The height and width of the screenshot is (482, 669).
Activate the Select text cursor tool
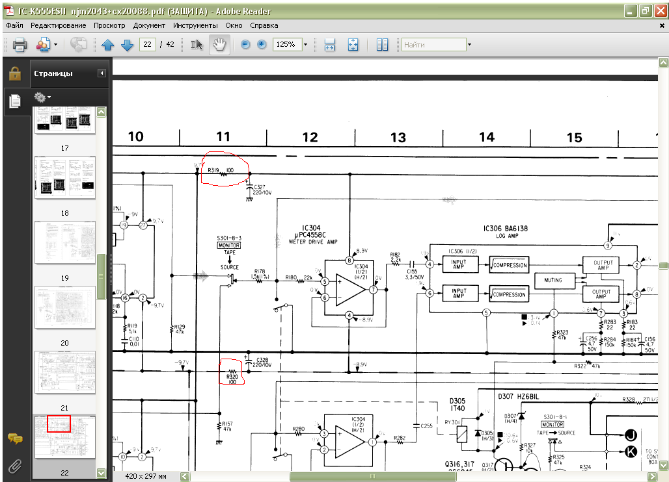[197, 45]
